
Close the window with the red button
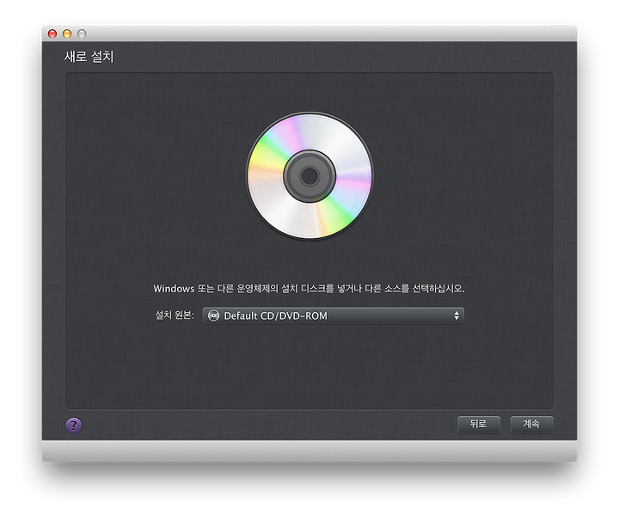52,34
